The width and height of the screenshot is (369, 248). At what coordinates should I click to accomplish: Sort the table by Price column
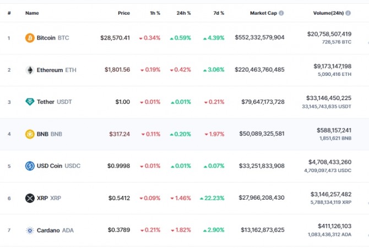[124, 13]
